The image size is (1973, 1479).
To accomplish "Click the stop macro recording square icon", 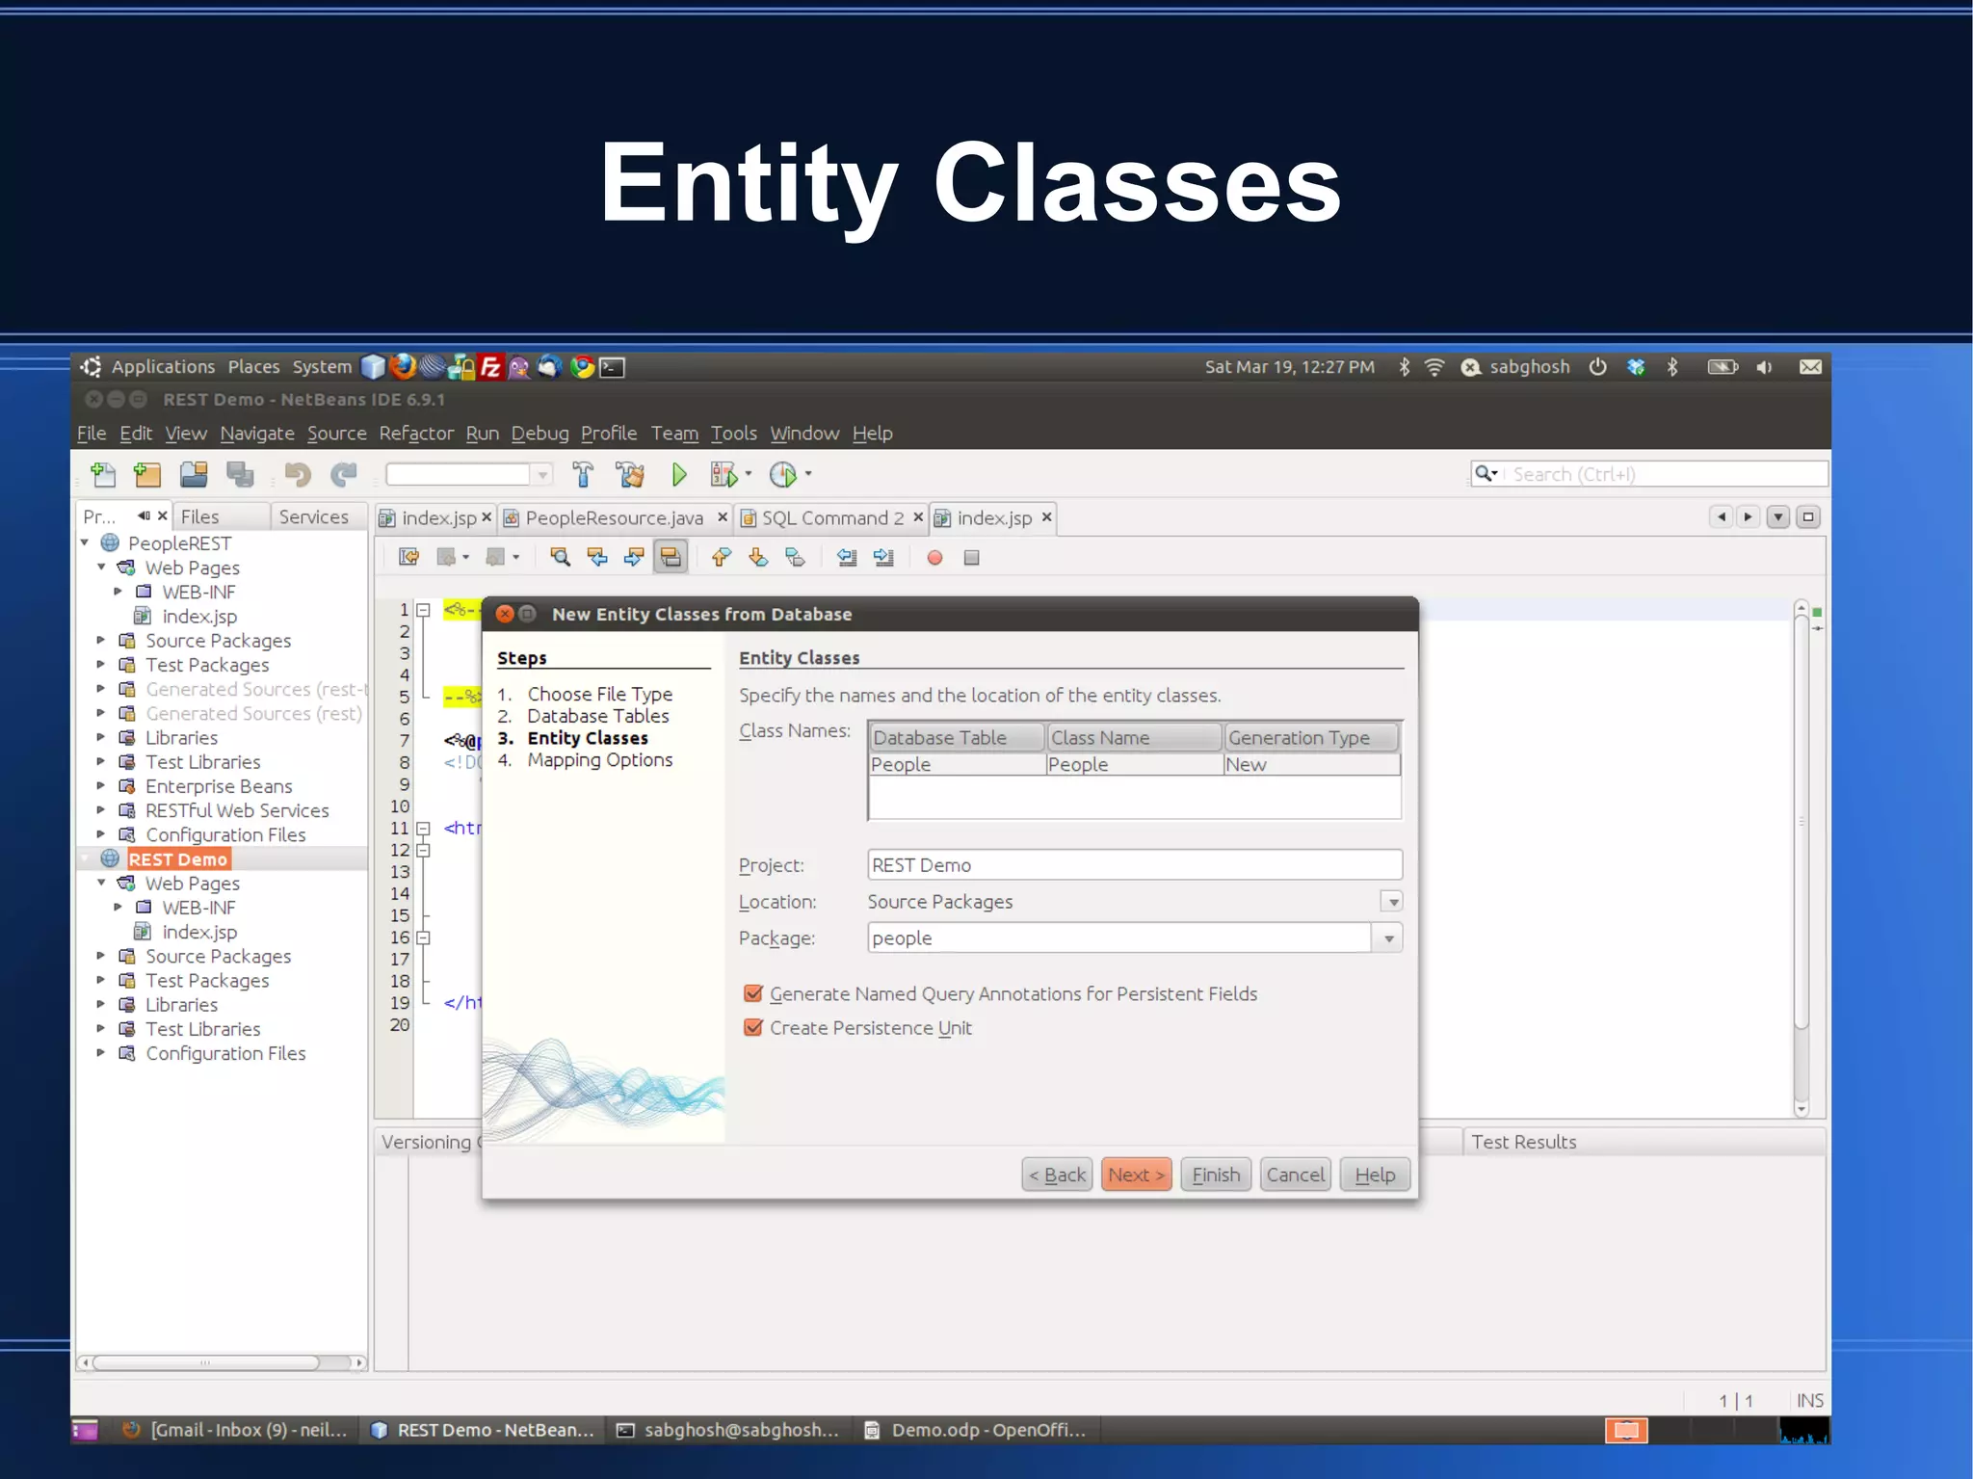I will pyautogui.click(x=971, y=557).
